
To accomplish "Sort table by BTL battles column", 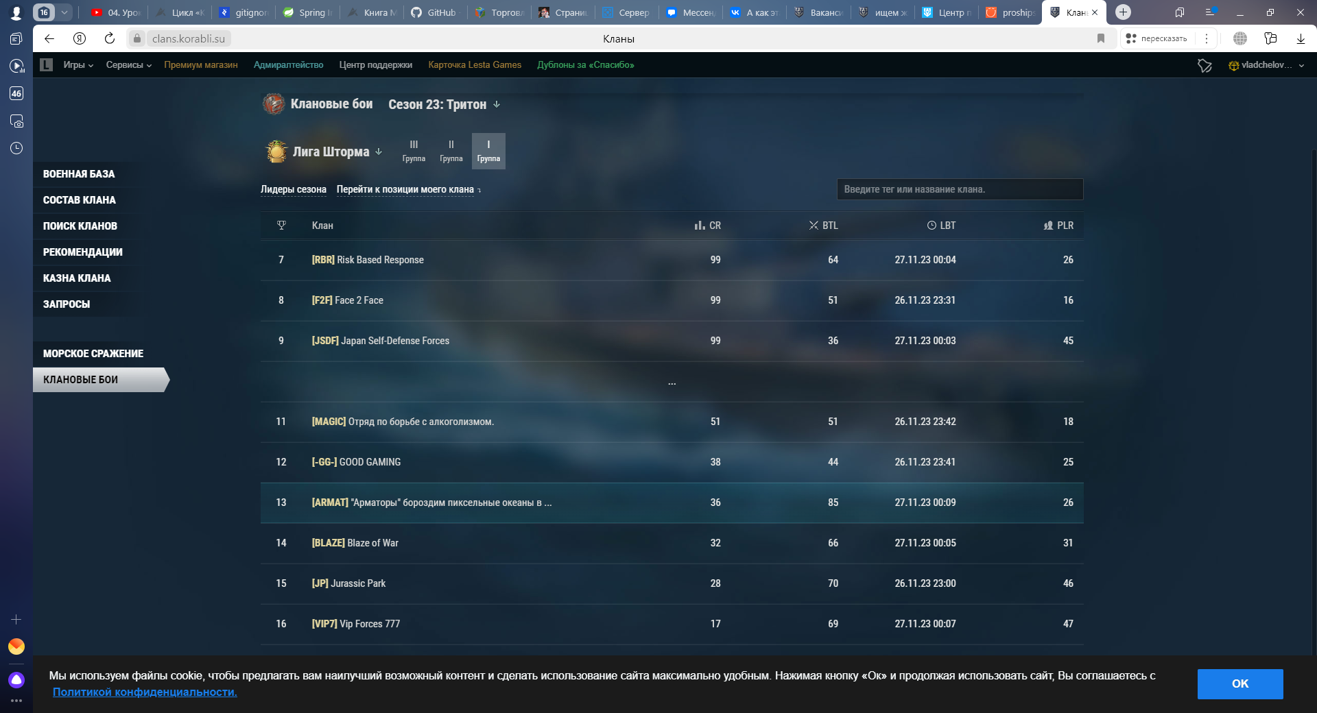I will coord(823,226).
